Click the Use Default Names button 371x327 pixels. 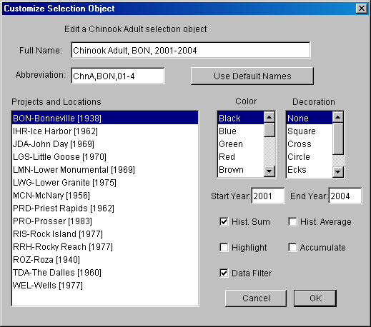pos(252,76)
